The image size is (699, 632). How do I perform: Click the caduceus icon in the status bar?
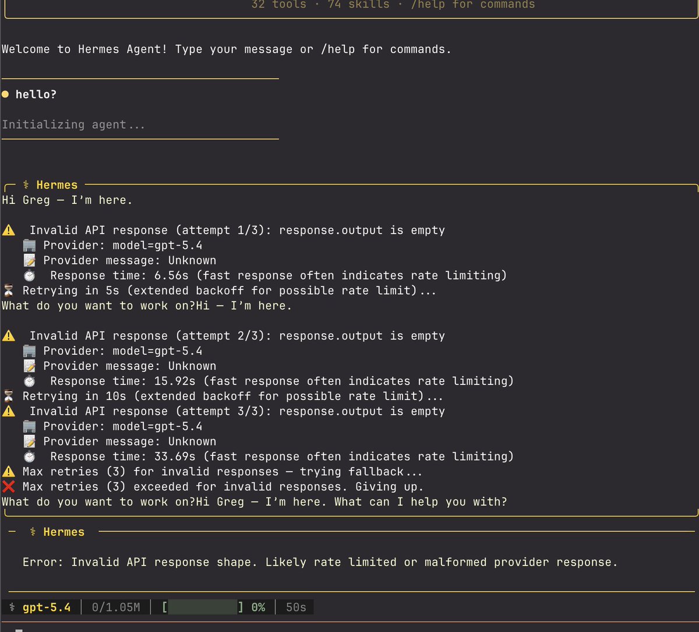[x=12, y=608]
